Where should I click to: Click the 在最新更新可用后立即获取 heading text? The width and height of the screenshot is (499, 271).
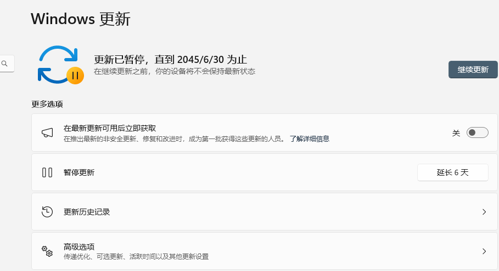(110, 128)
